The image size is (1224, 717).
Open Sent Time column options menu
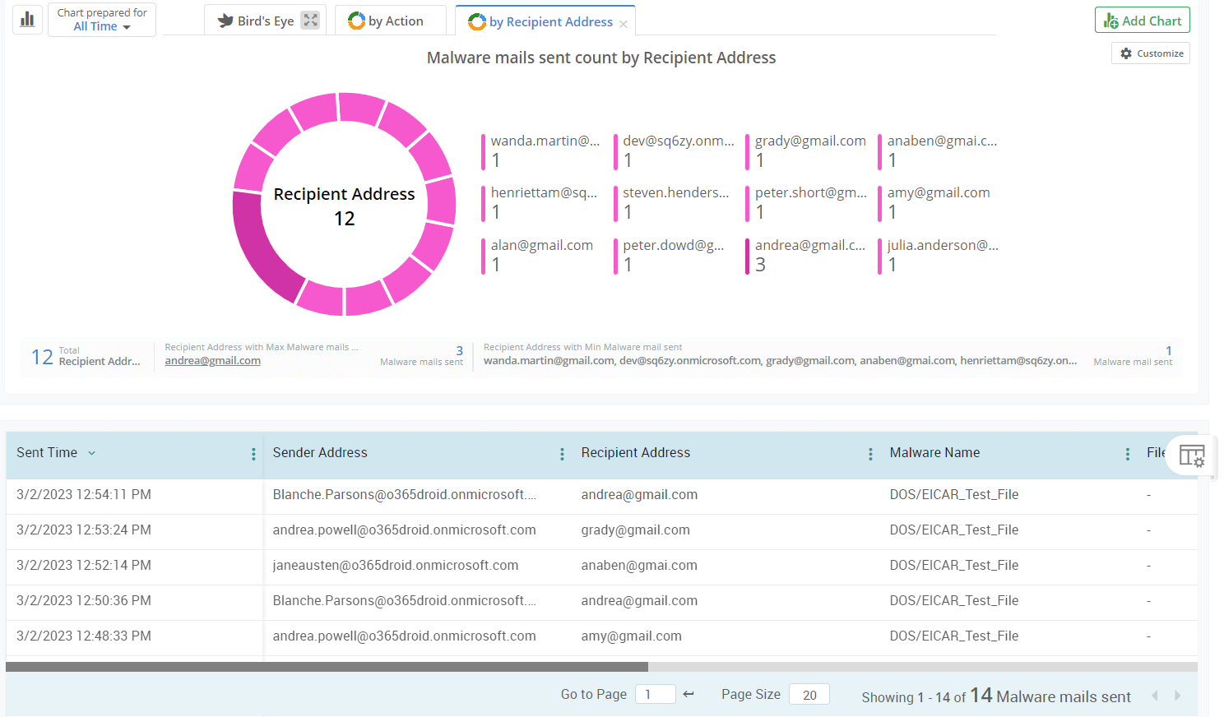(x=253, y=454)
